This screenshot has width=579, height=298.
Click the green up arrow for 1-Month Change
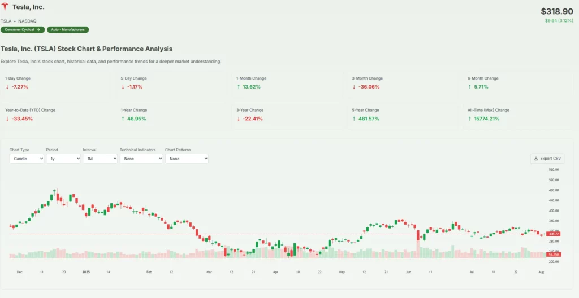pos(239,87)
